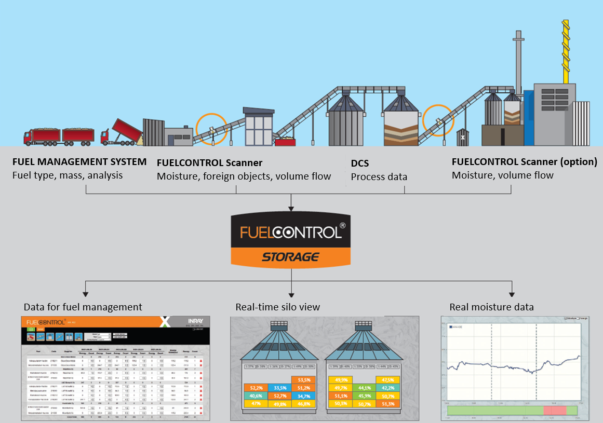Click the boiler plant icon, last in toolbar
This screenshot has height=423, width=603.
click(x=78, y=337)
